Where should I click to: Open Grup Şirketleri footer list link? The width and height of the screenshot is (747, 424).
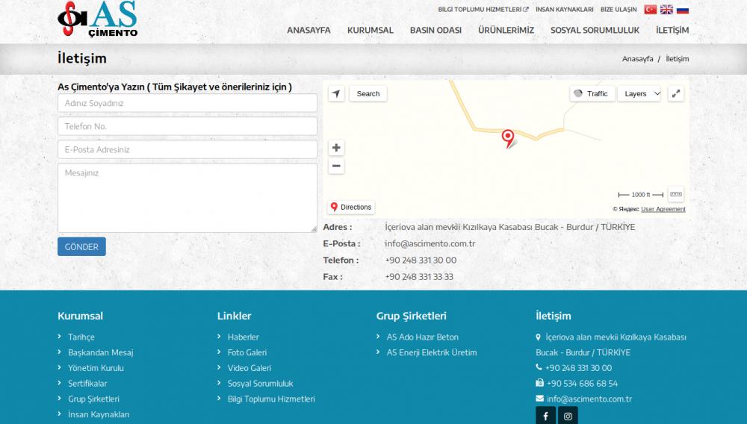pos(93,399)
